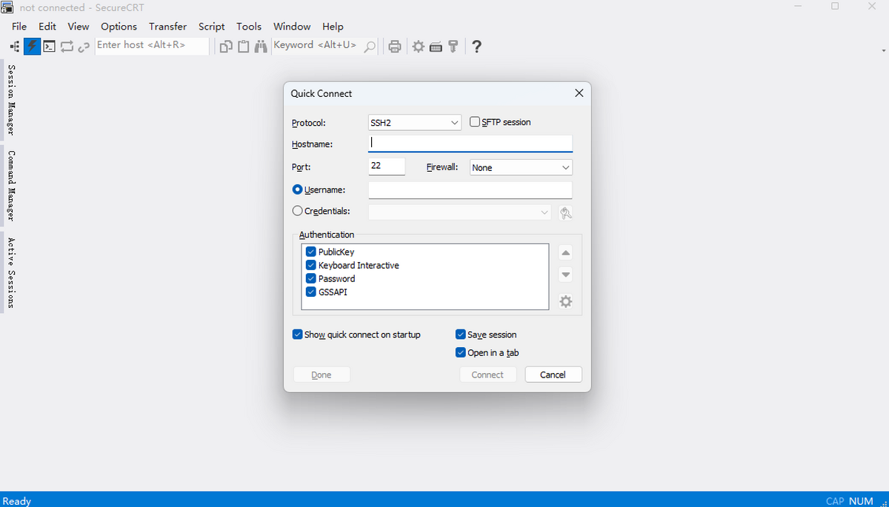Close the Quick Connect dialog
This screenshot has height=507, width=889.
[x=579, y=93]
